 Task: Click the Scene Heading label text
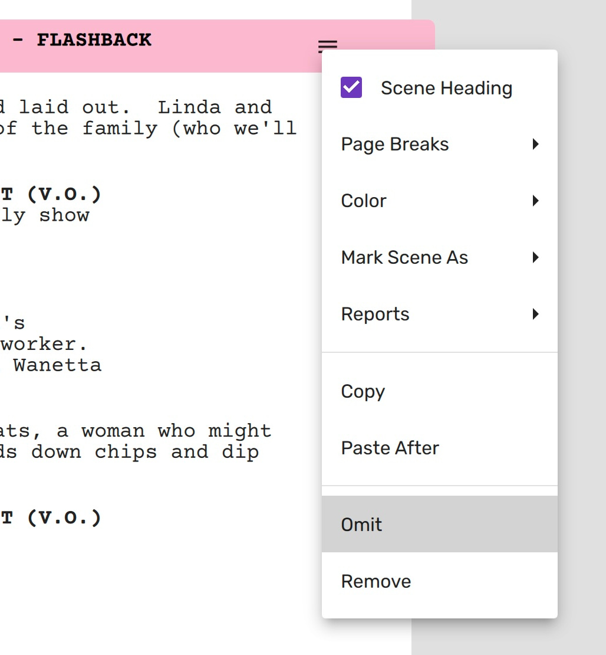point(446,88)
